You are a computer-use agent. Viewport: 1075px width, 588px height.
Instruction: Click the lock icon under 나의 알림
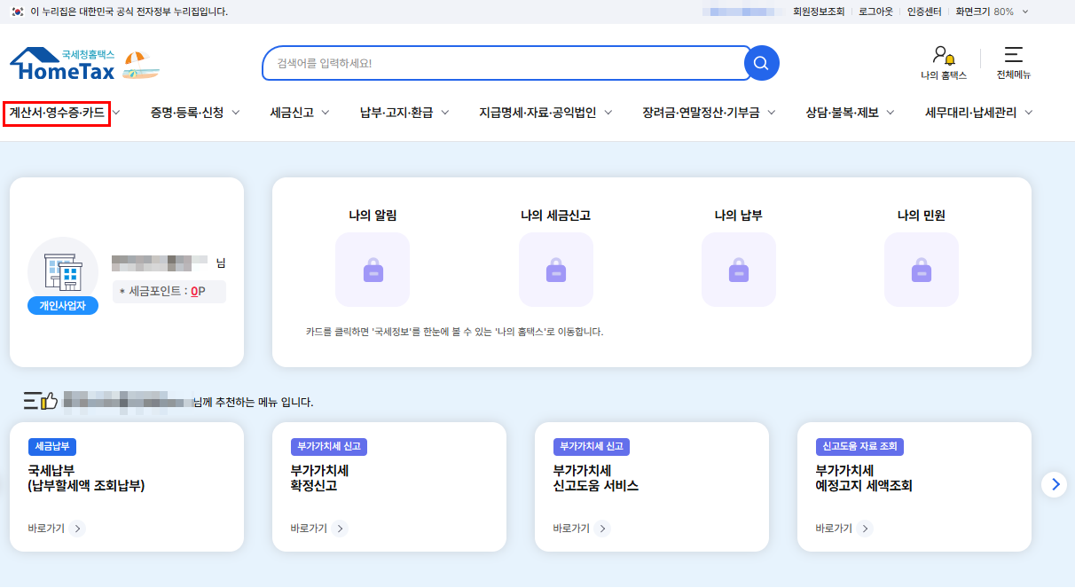[x=373, y=270]
